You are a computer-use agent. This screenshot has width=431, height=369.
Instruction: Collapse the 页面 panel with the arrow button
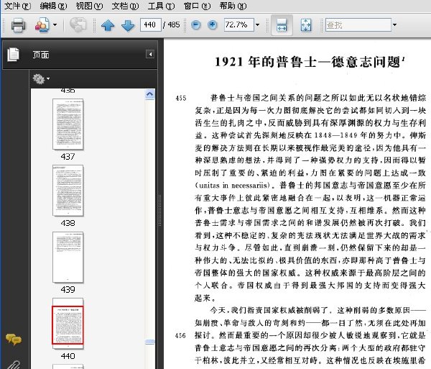[150, 54]
